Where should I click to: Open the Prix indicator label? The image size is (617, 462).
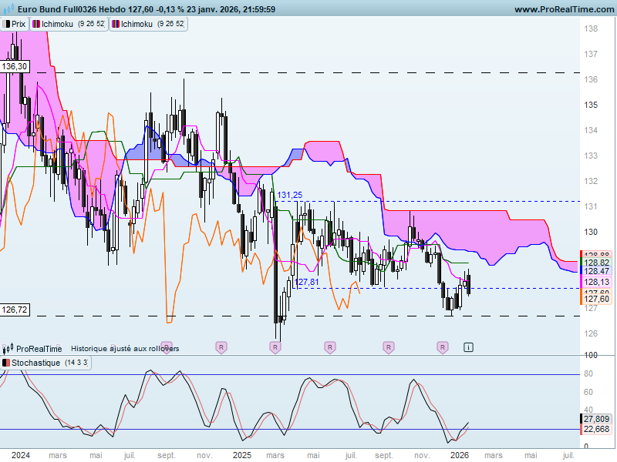14,24
